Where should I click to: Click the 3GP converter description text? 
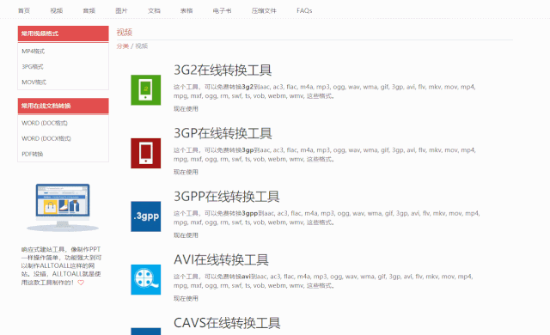325,155
